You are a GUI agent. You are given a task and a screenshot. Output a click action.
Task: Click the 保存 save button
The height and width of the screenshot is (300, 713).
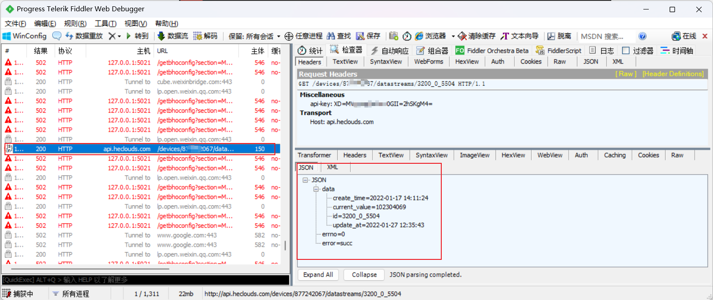pos(368,36)
